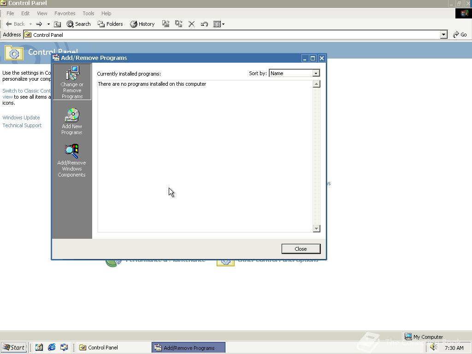Screen dimensions: 472x354
Task: Click the 7:30 AM system clock
Action: [454, 348]
